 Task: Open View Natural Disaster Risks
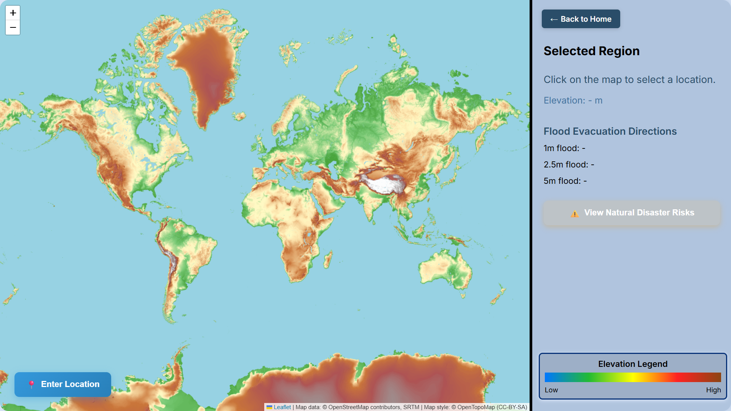point(632,213)
